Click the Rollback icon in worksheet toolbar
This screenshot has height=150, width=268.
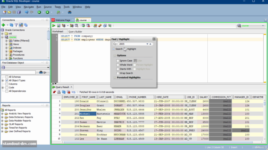click(88, 26)
